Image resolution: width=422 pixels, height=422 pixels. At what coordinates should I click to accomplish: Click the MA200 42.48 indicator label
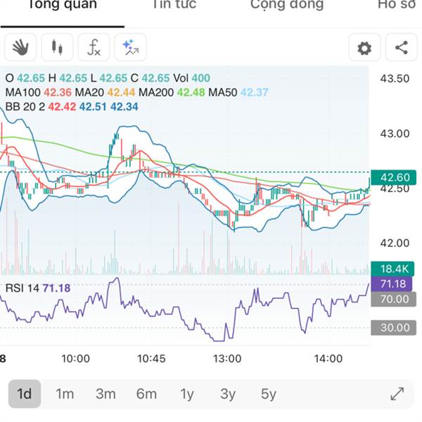(172, 92)
